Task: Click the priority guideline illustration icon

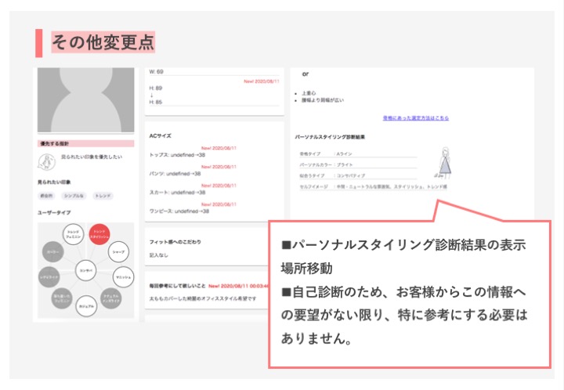Action: coord(46,161)
